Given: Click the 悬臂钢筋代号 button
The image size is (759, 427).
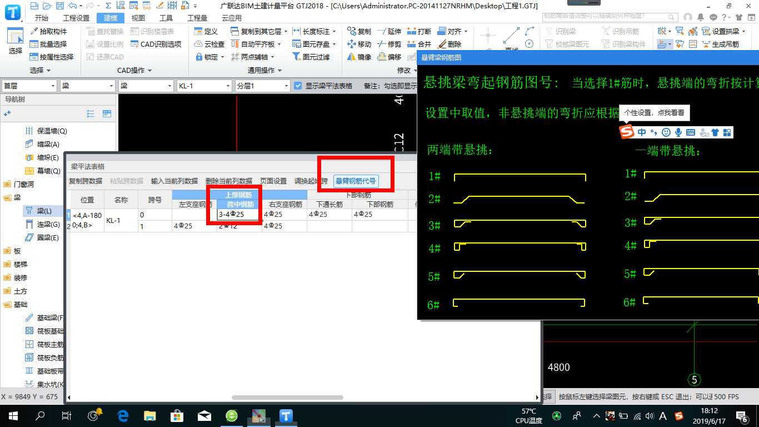Looking at the screenshot, I should [356, 181].
